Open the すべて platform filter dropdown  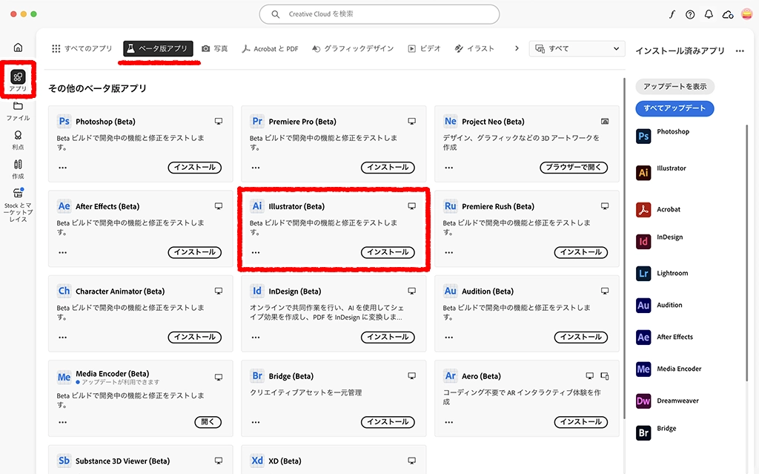pos(576,49)
